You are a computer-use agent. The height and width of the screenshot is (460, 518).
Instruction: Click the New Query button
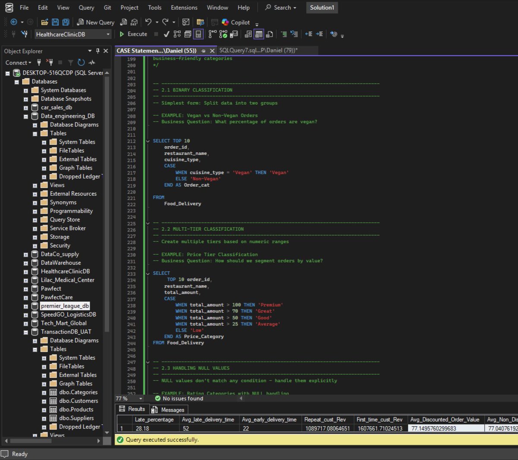pos(95,22)
